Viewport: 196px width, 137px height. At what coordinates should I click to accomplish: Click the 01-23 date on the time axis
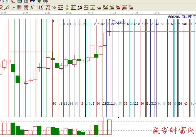(113, 13)
